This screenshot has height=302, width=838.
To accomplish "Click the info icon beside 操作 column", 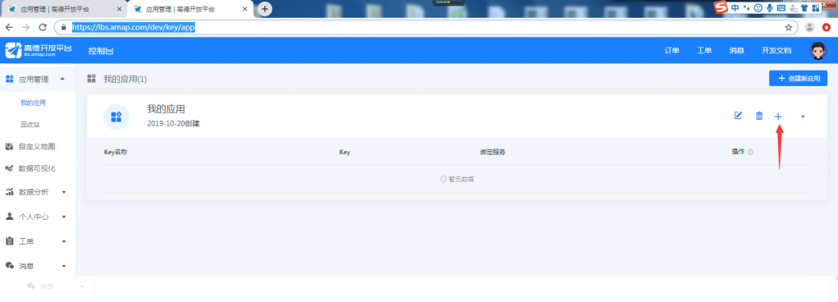I will [750, 152].
